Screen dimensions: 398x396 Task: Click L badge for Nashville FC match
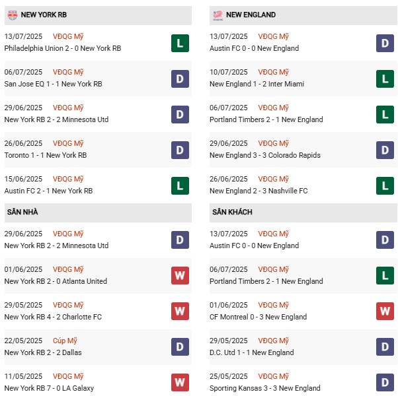click(x=385, y=186)
